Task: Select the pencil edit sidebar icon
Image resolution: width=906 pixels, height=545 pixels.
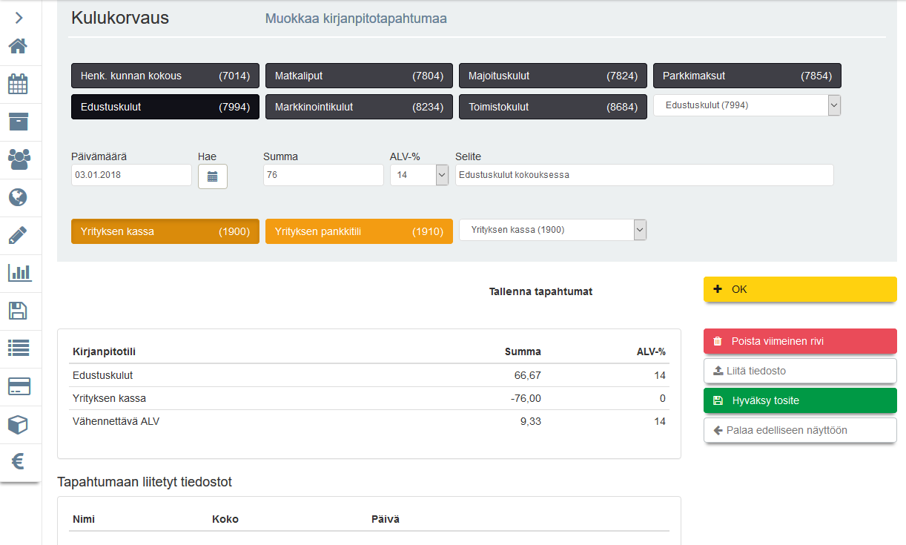Action: click(x=19, y=235)
